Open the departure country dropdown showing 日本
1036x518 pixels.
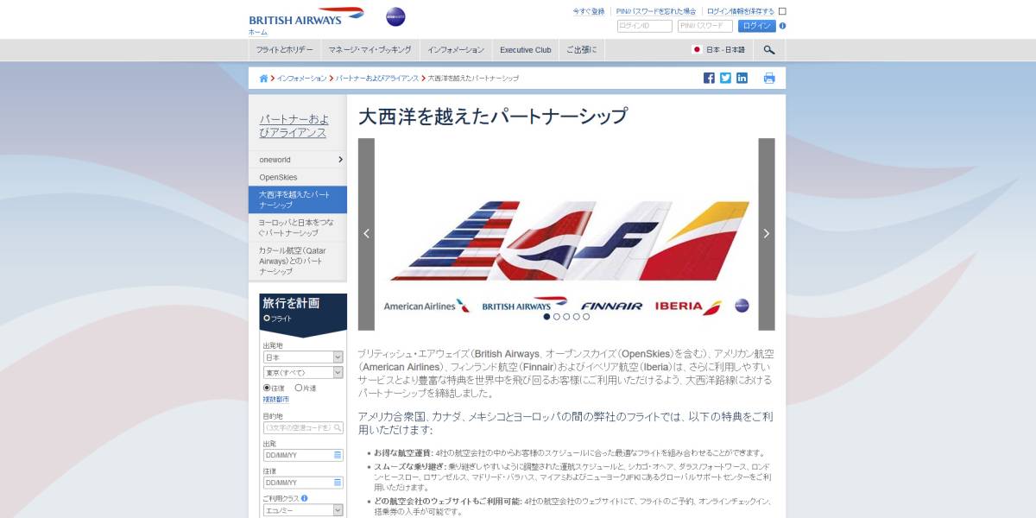pos(303,357)
